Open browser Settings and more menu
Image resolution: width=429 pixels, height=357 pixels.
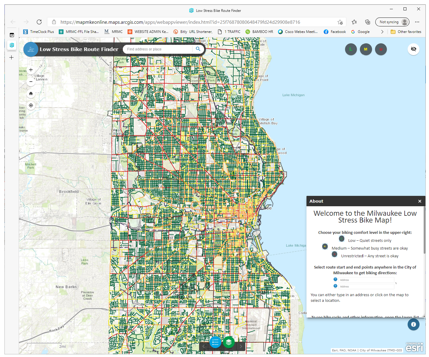click(417, 22)
